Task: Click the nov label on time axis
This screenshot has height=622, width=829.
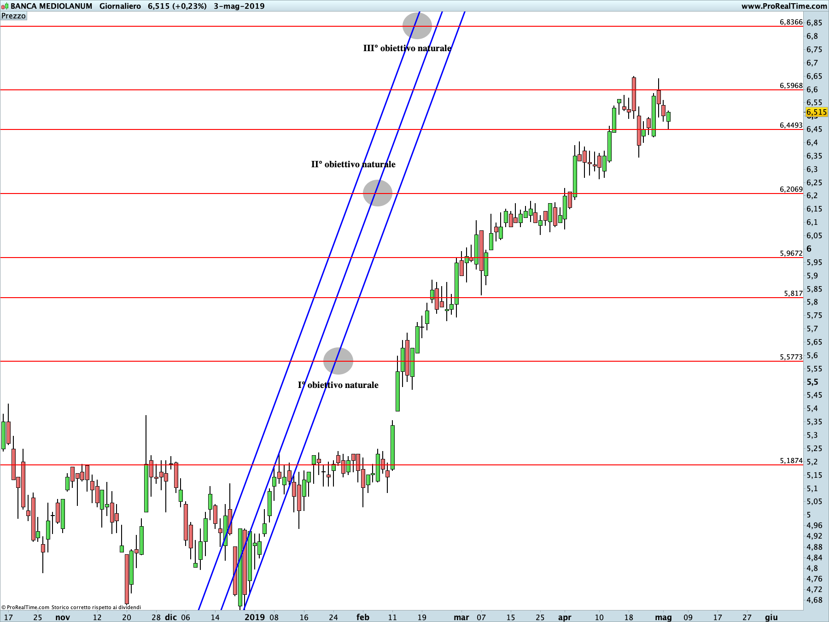Action: click(63, 617)
